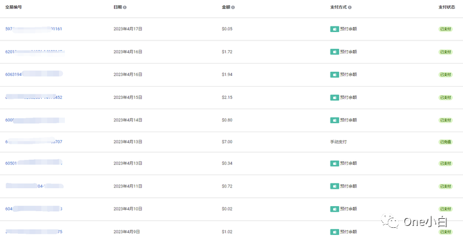This screenshot has height=242, width=463.
Task: Open the transaction link for $7.00 payment
Action: point(33,142)
